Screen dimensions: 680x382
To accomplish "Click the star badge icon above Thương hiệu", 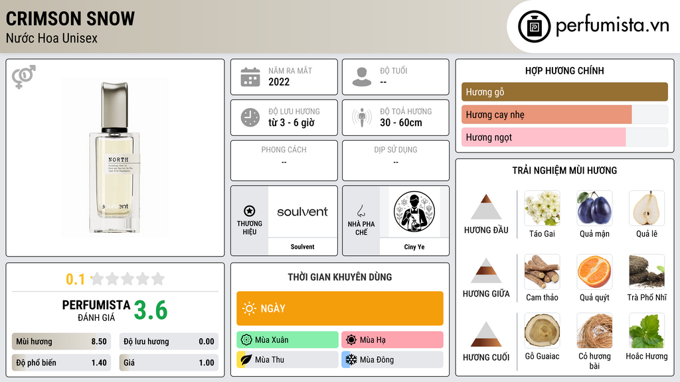I will (x=250, y=211).
